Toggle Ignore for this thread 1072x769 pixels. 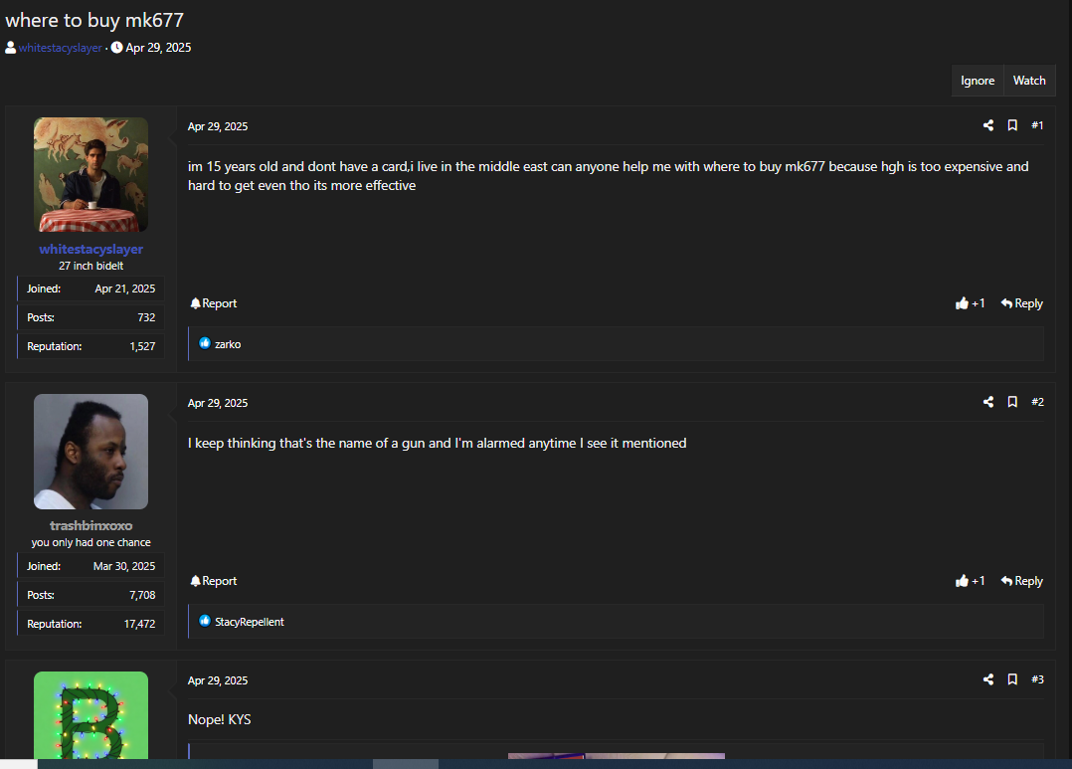point(977,81)
